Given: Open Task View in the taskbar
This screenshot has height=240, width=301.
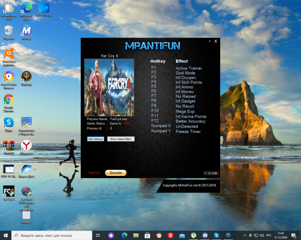Looking at the screenshot, I should tap(98, 235).
